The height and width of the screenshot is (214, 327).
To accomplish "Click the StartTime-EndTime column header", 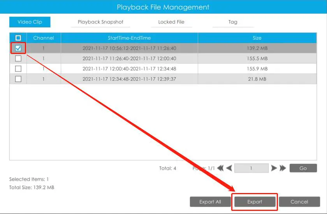I will click(129, 38).
